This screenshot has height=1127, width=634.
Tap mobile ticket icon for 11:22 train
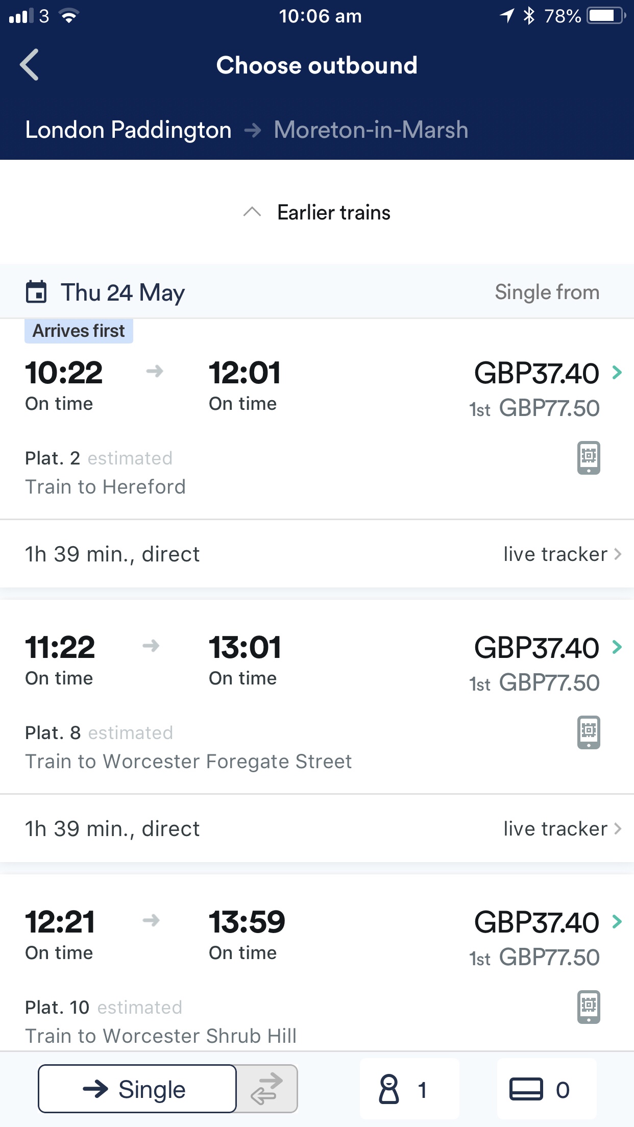[588, 732]
